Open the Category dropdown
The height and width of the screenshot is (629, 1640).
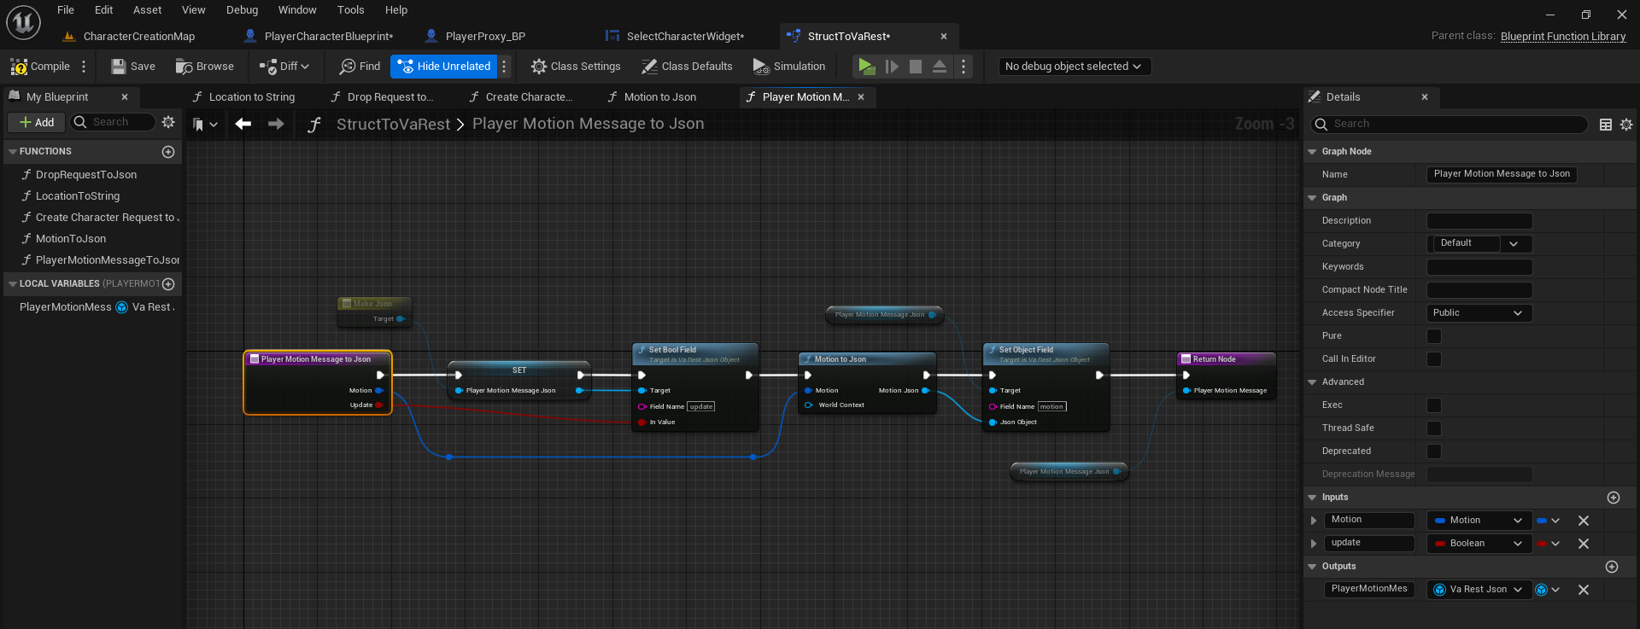coord(1479,244)
